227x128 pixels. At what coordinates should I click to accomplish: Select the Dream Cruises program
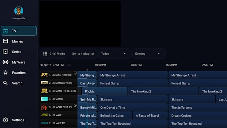pyautogui.click(x=198, y=115)
